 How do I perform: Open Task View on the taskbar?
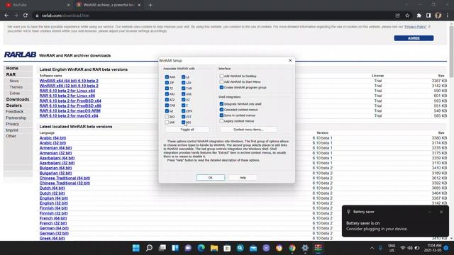(x=162, y=248)
